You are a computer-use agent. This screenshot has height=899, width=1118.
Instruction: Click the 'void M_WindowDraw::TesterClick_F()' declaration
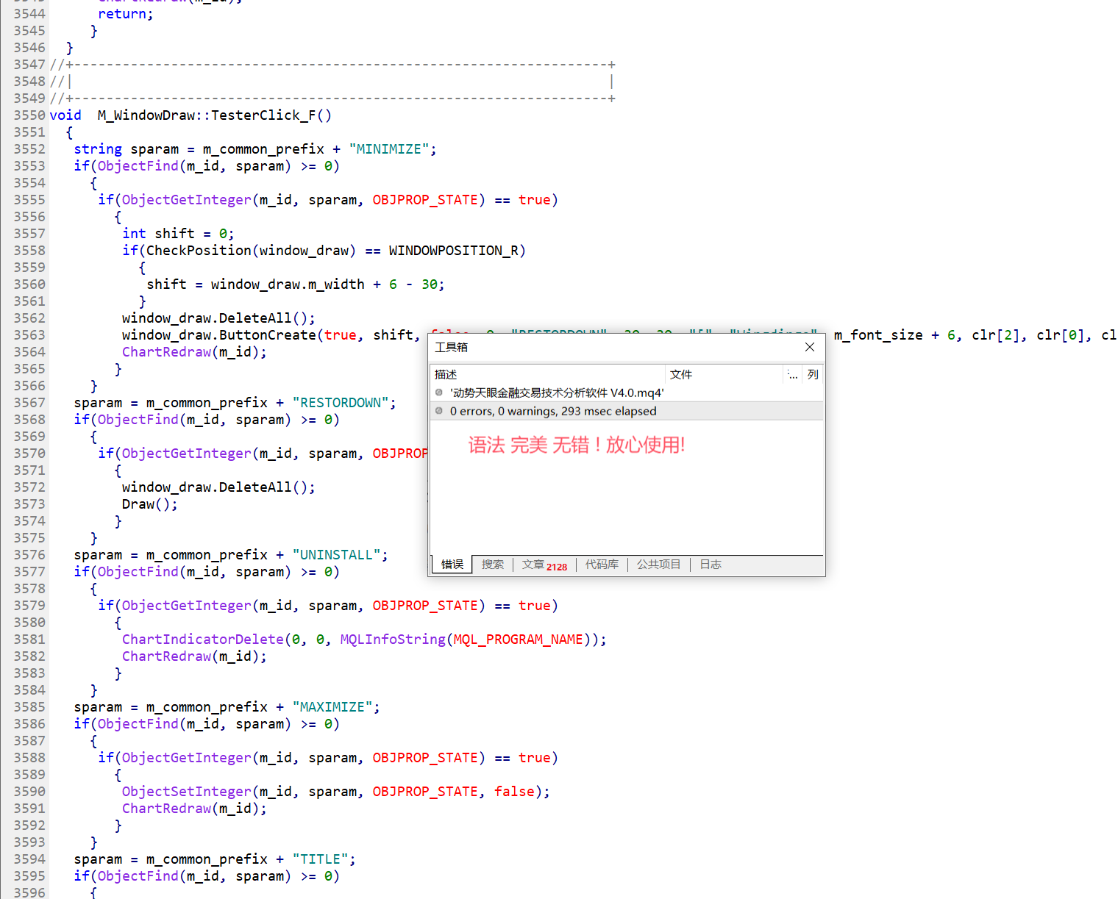coord(191,115)
